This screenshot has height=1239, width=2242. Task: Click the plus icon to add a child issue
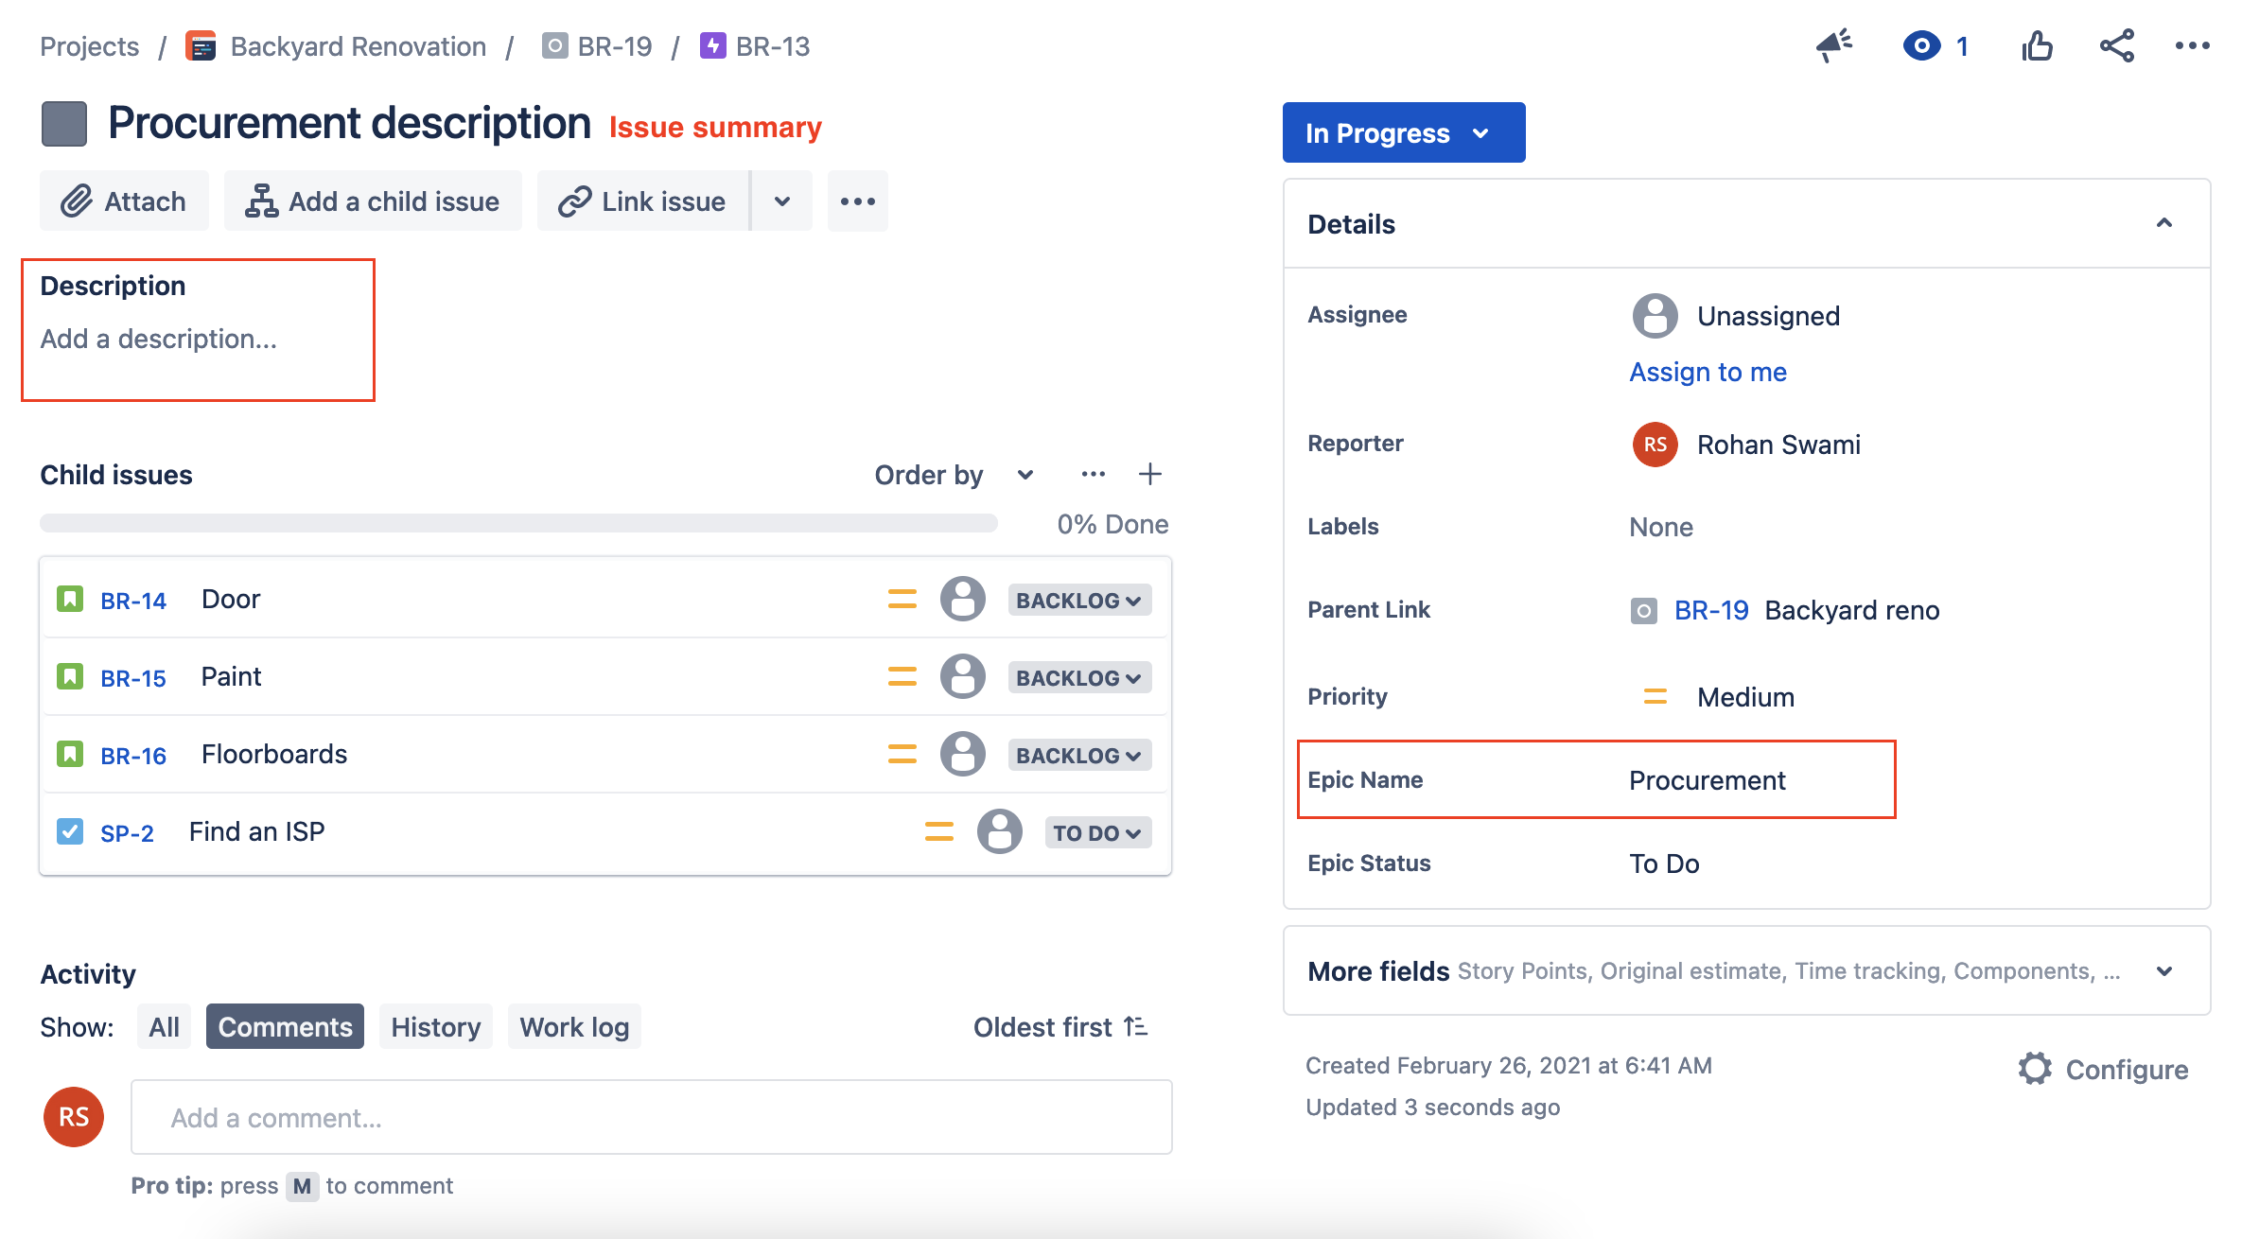1150,474
